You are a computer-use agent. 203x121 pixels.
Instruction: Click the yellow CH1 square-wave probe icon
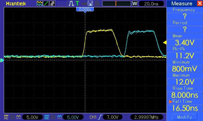pos(18,117)
